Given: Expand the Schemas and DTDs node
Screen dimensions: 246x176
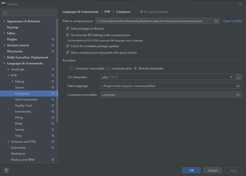Looking at the screenshot, I should click(8, 142).
